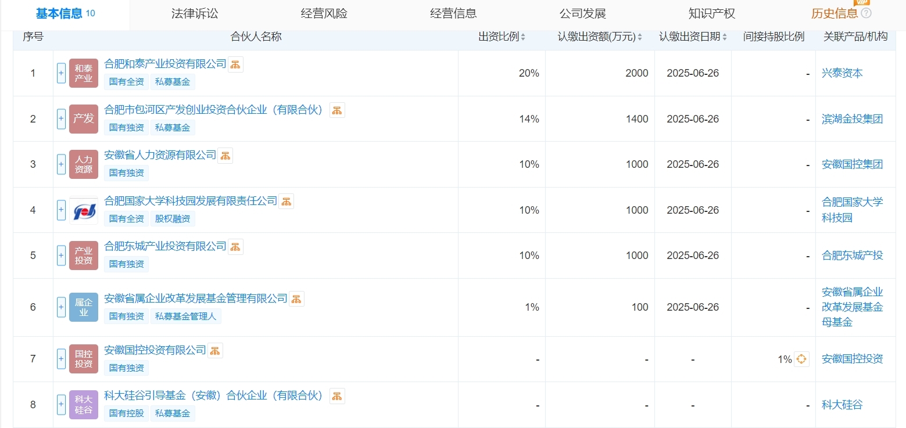Screen dimensions: 906x428
Task: Open the 经营信息 tab
Action: point(453,14)
